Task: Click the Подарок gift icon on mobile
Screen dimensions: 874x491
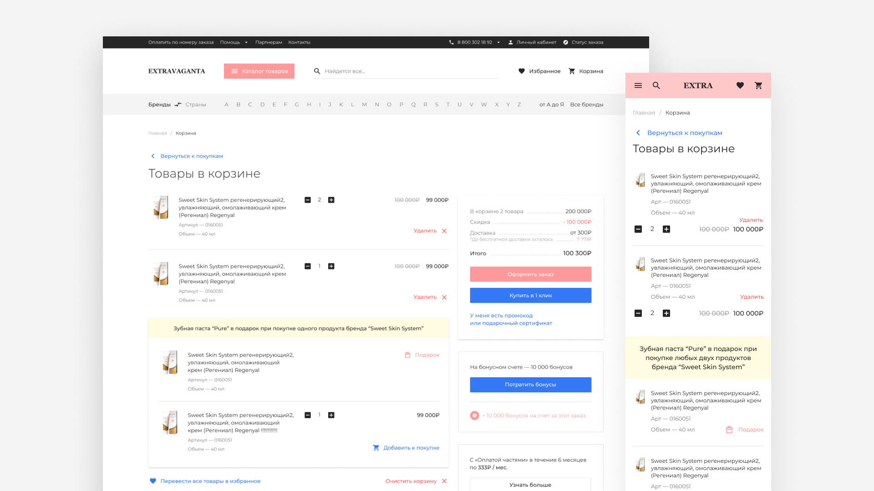Action: tap(729, 430)
